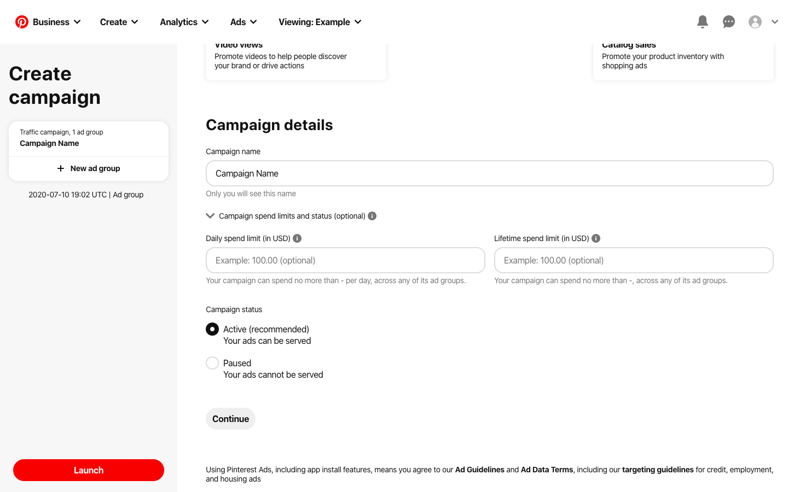The image size is (788, 492).
Task: Click the Pinterest logo
Action: [x=22, y=22]
